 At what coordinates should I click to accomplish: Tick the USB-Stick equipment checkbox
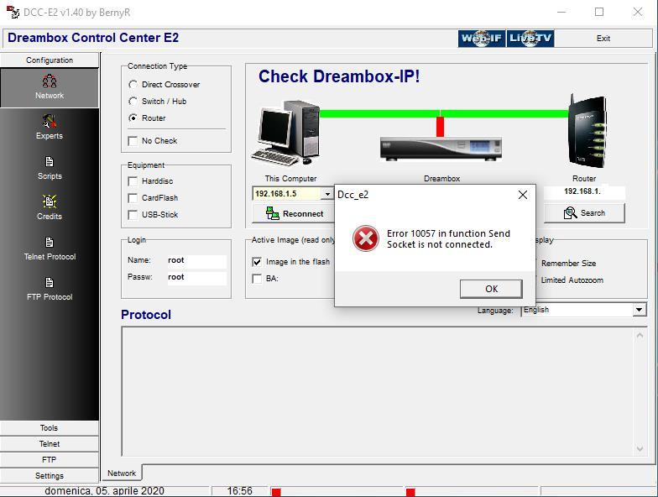(x=133, y=215)
